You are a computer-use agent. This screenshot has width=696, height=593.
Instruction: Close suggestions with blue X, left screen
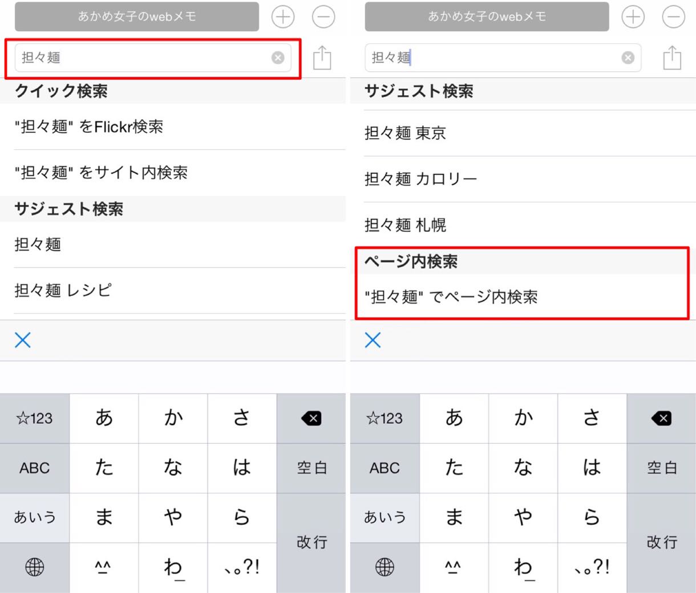tap(23, 340)
